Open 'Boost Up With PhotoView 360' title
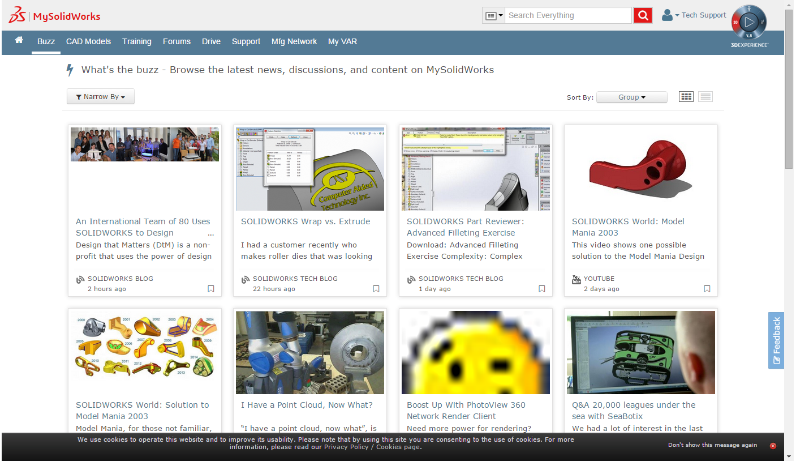796x461 pixels. (466, 411)
